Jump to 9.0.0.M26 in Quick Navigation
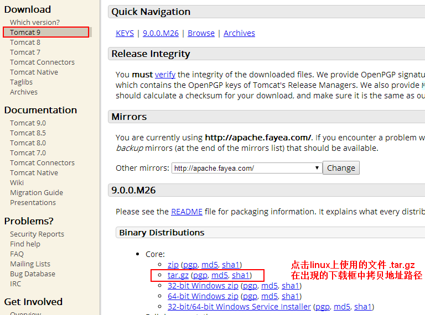Viewport: 425px width, 315px height. click(160, 33)
